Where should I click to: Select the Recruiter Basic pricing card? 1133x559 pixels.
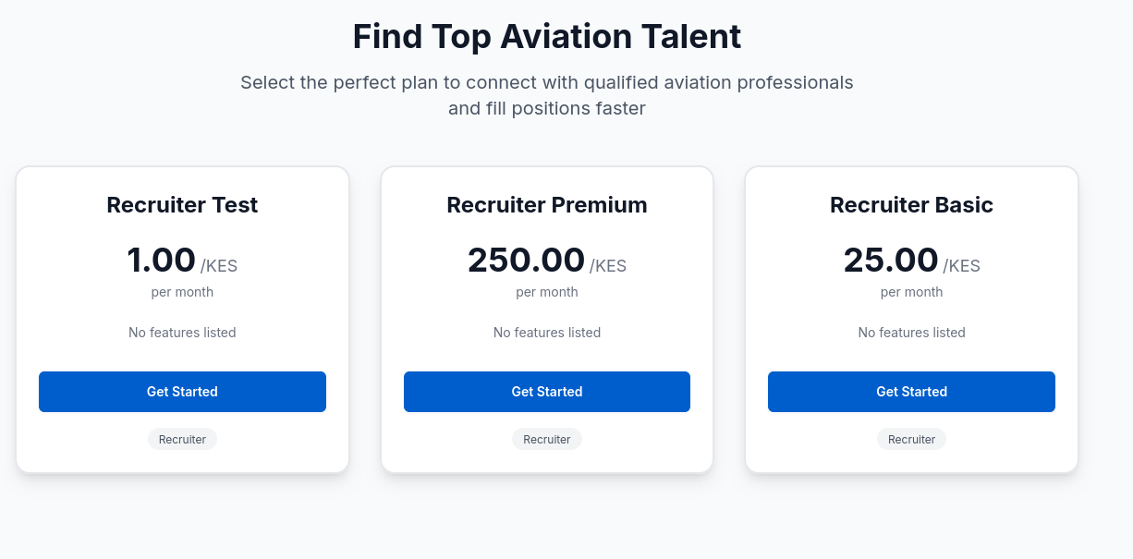pyautogui.click(x=911, y=319)
